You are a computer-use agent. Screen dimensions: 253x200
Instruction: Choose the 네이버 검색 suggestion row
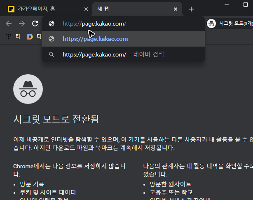(123, 54)
